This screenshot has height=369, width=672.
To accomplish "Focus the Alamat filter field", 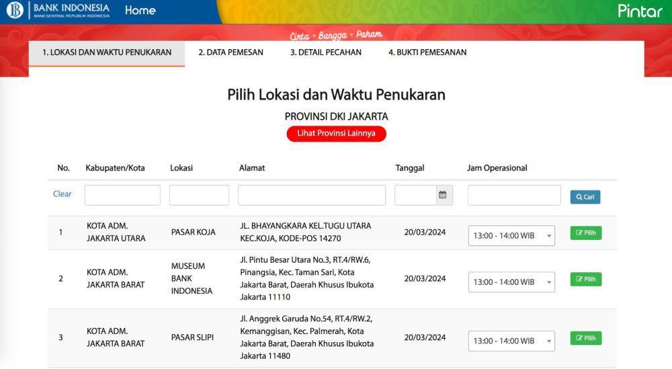I will click(x=312, y=195).
